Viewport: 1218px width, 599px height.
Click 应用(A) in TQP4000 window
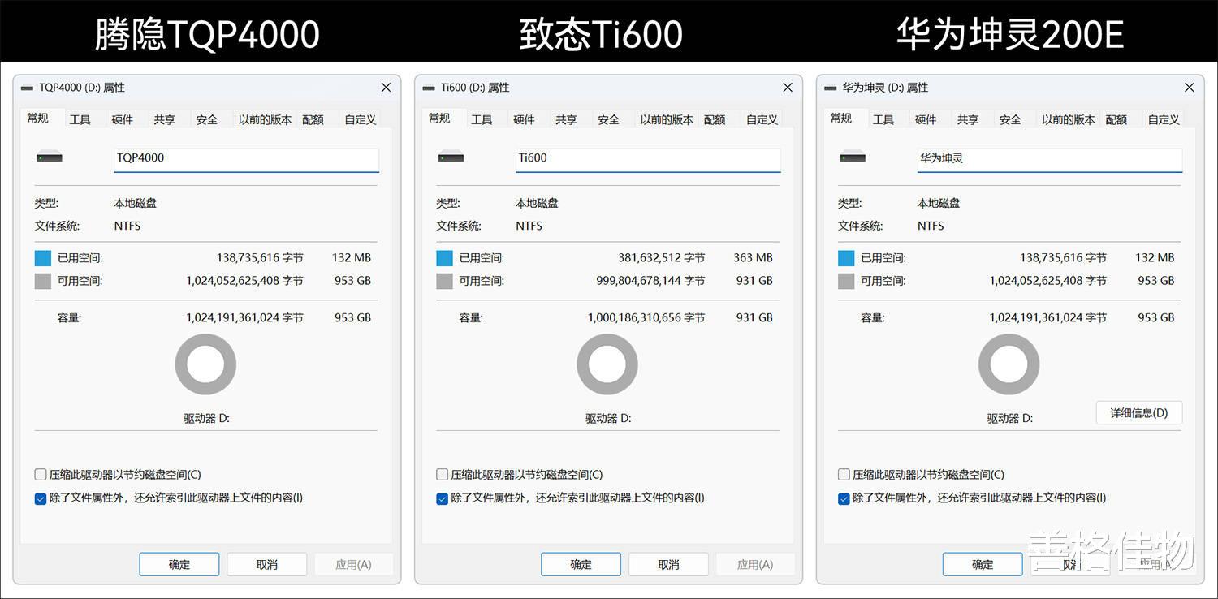click(x=354, y=564)
